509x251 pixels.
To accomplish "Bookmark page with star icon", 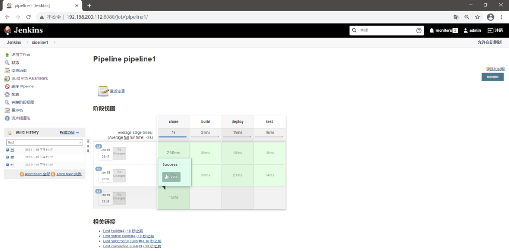I will [x=477, y=17].
